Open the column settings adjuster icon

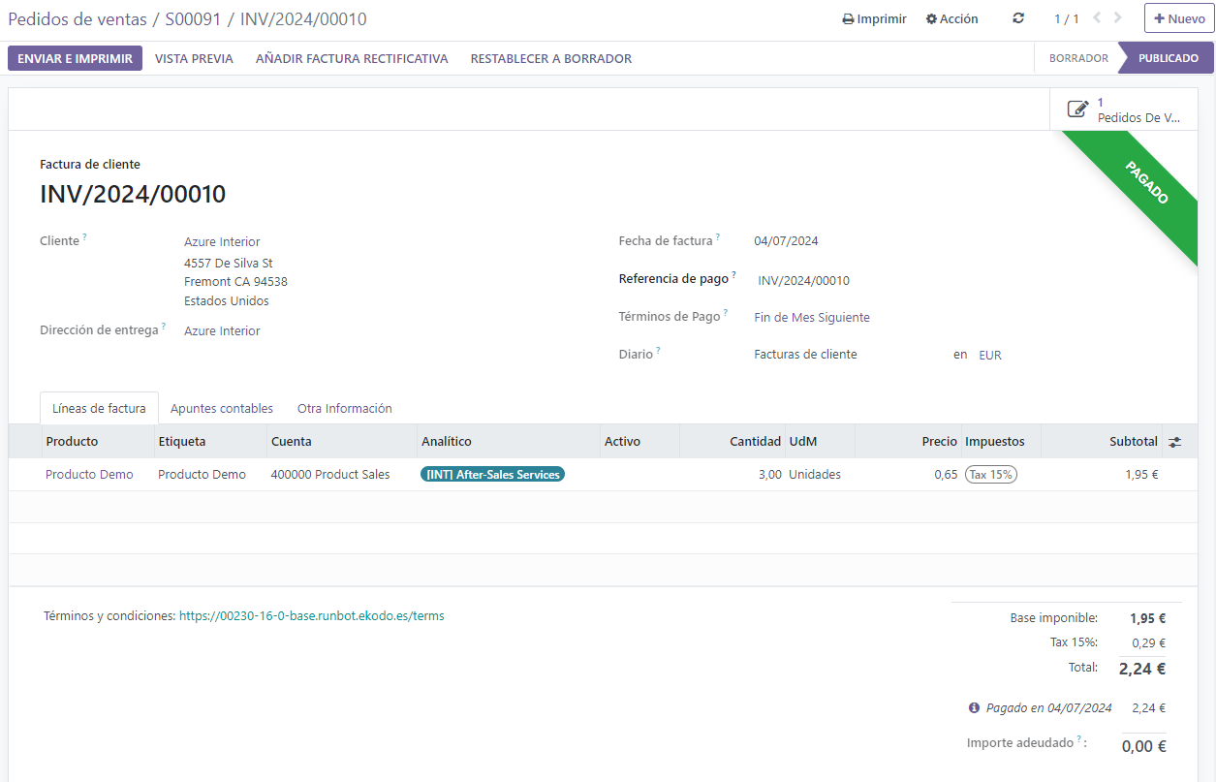[x=1174, y=442]
